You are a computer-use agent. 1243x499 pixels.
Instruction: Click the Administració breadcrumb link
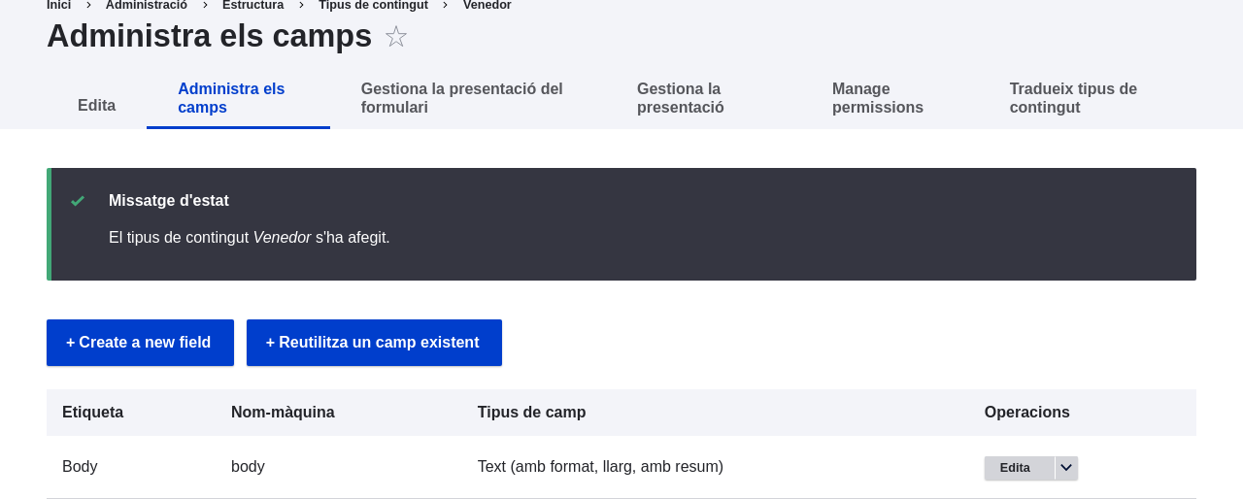(147, 5)
